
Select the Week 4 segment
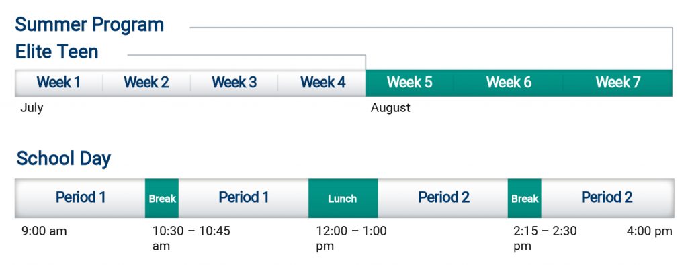tap(322, 83)
